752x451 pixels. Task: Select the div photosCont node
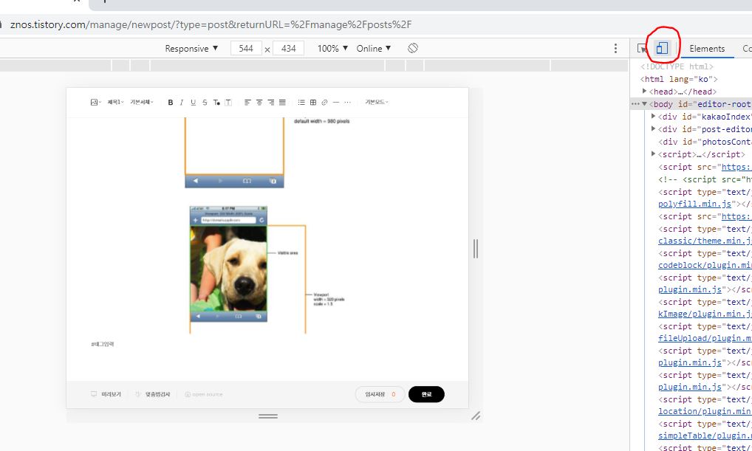tap(705, 142)
